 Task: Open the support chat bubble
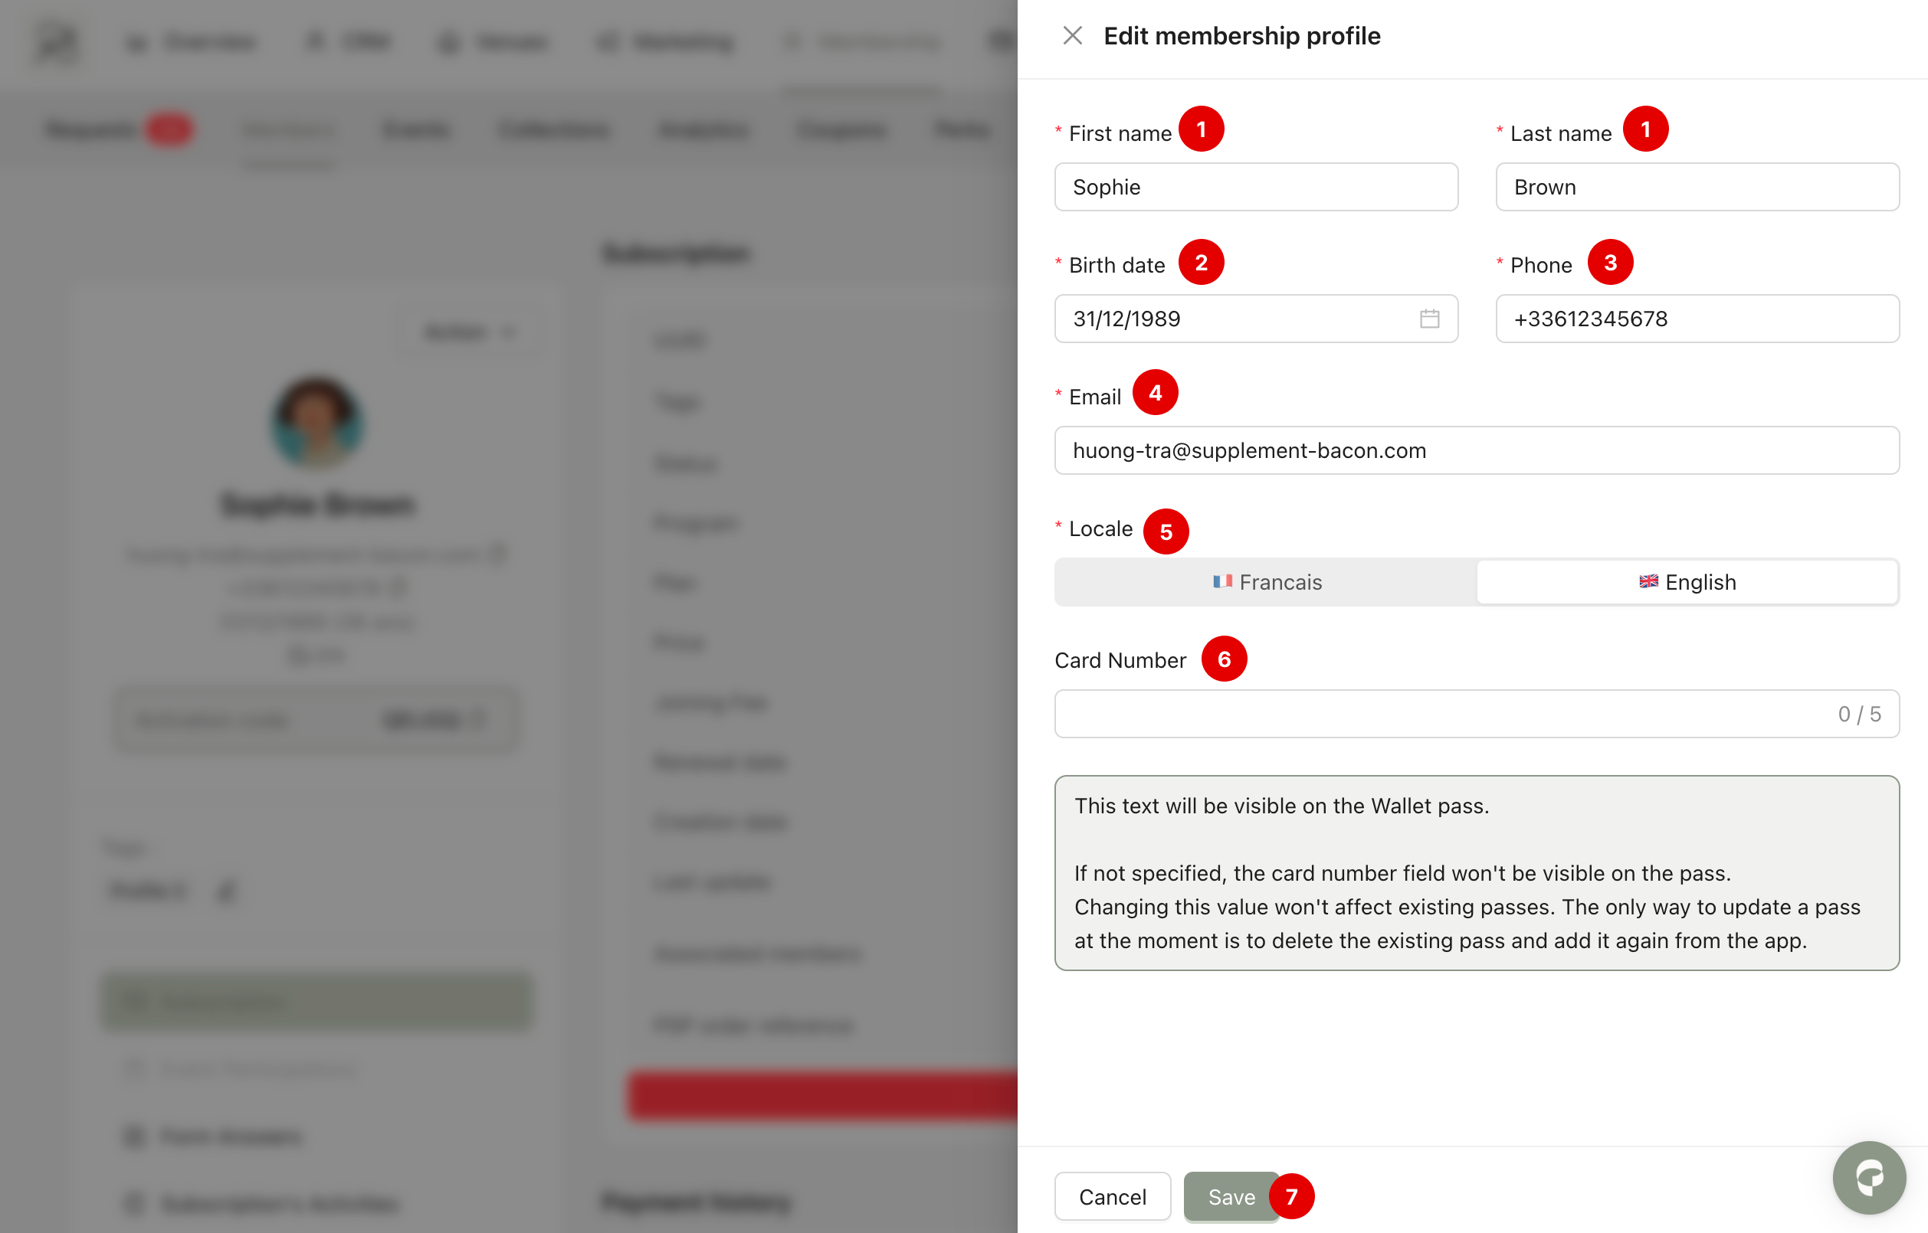1869,1177
